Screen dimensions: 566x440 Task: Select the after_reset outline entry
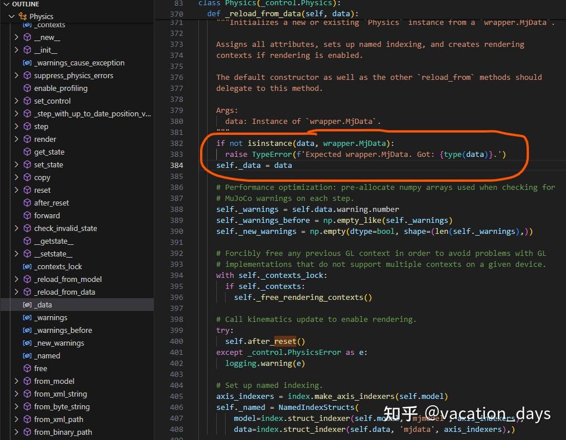(52, 203)
